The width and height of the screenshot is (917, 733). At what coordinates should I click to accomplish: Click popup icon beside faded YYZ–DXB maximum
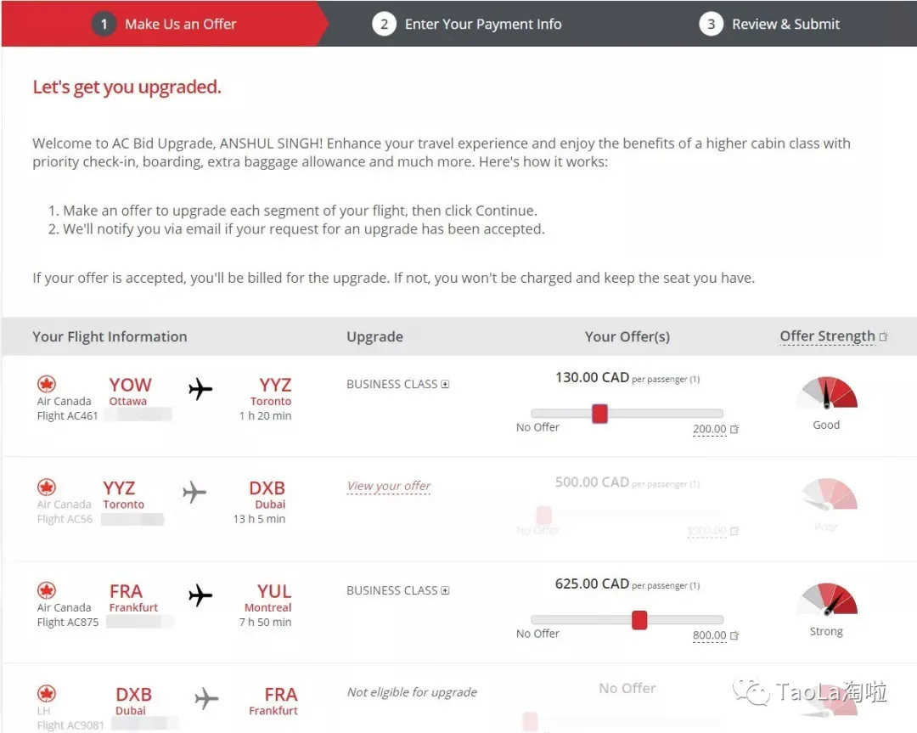point(734,531)
